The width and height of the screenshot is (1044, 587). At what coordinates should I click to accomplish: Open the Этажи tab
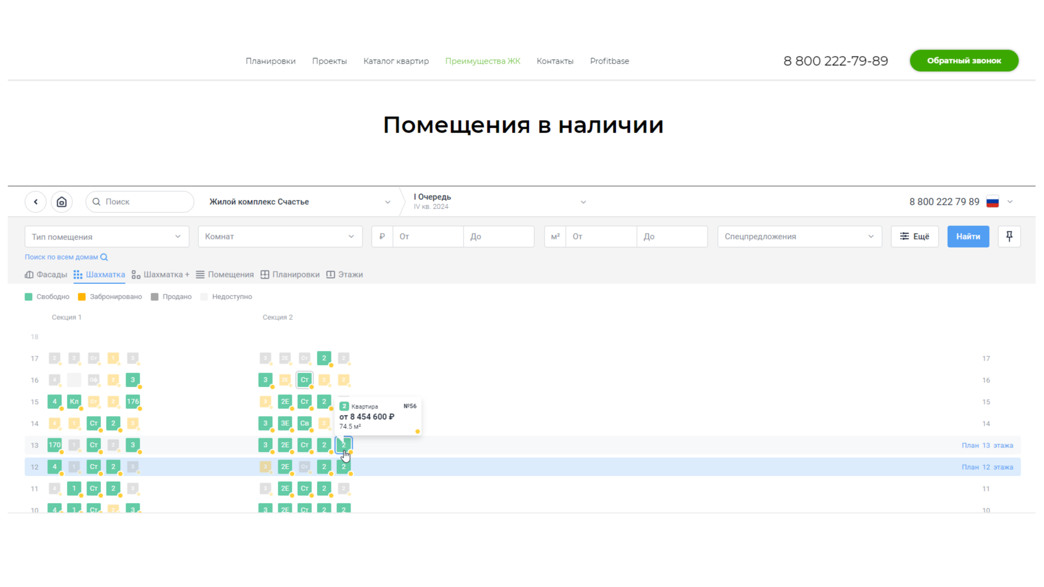(x=345, y=275)
